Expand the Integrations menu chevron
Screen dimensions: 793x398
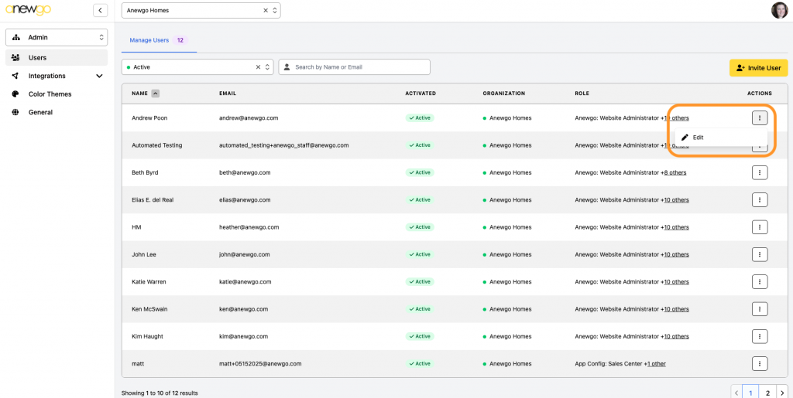click(99, 76)
